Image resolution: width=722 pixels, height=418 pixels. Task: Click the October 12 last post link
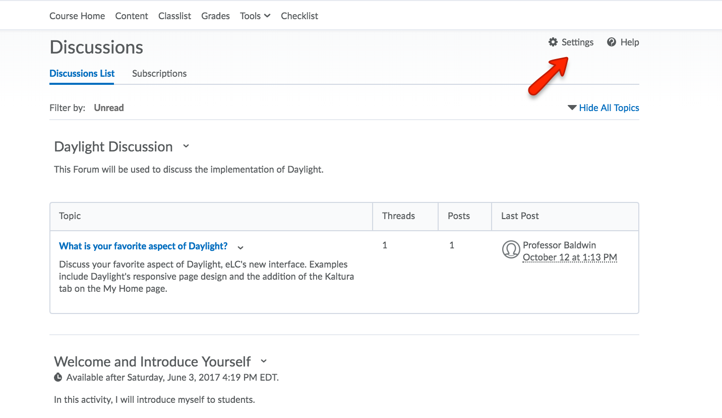570,257
